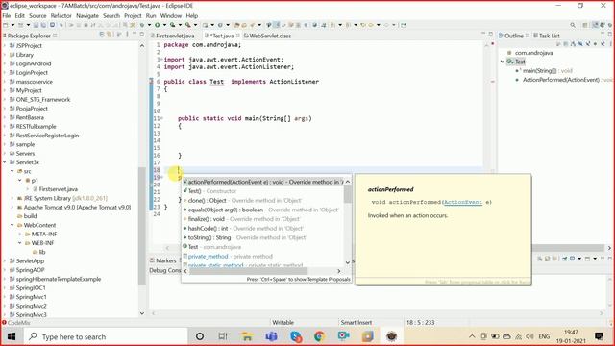
Task: Open File Explorer from taskbar
Action: coord(247,336)
